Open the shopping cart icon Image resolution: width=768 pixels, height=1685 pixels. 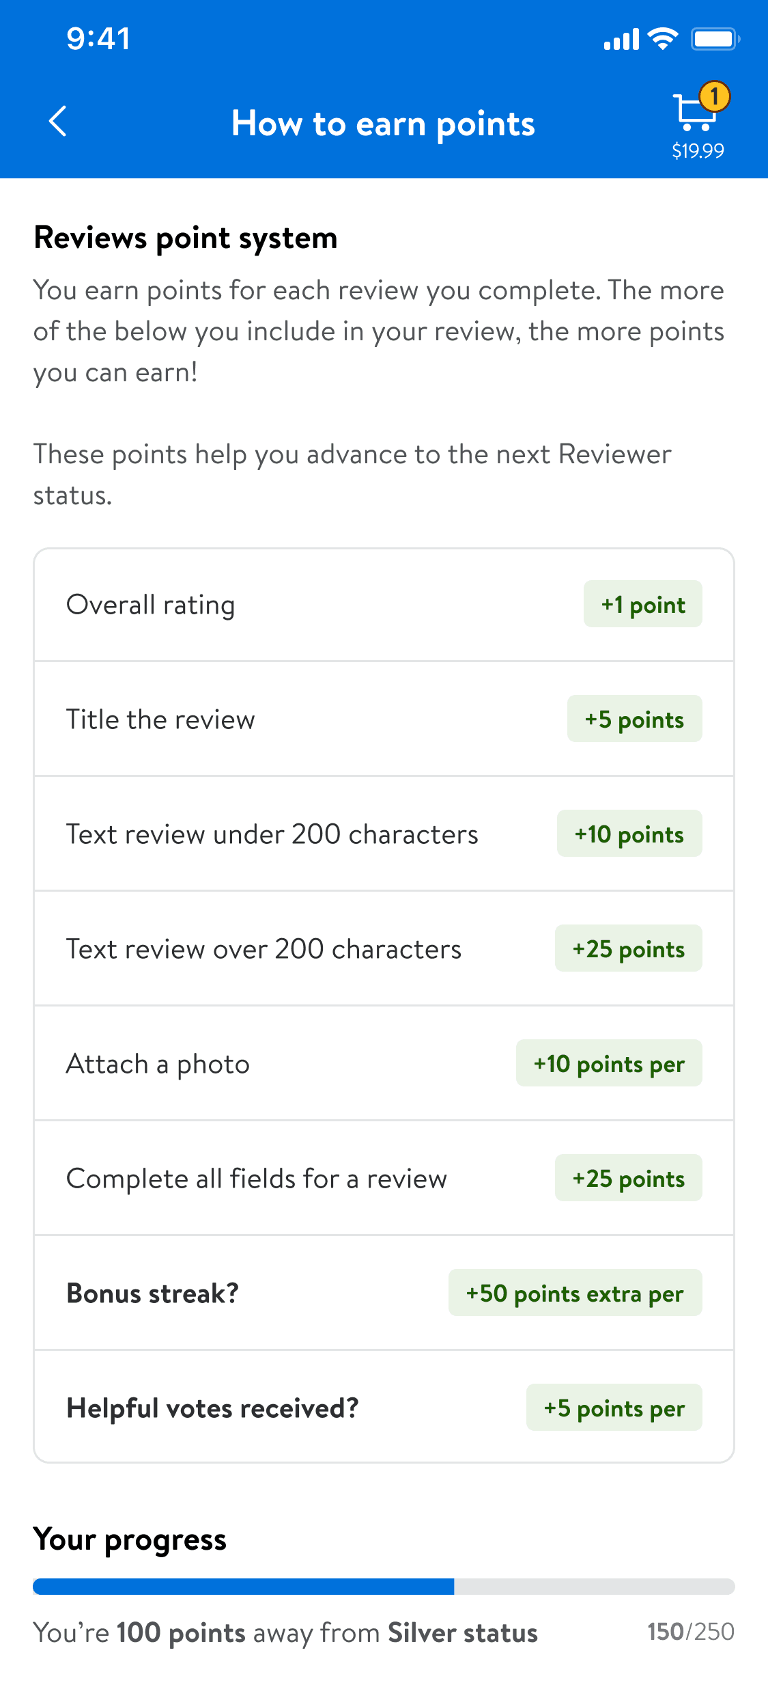pyautogui.click(x=693, y=113)
